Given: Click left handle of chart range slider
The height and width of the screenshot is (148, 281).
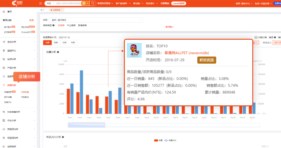Looking at the screenshot, I should click(68, 126).
